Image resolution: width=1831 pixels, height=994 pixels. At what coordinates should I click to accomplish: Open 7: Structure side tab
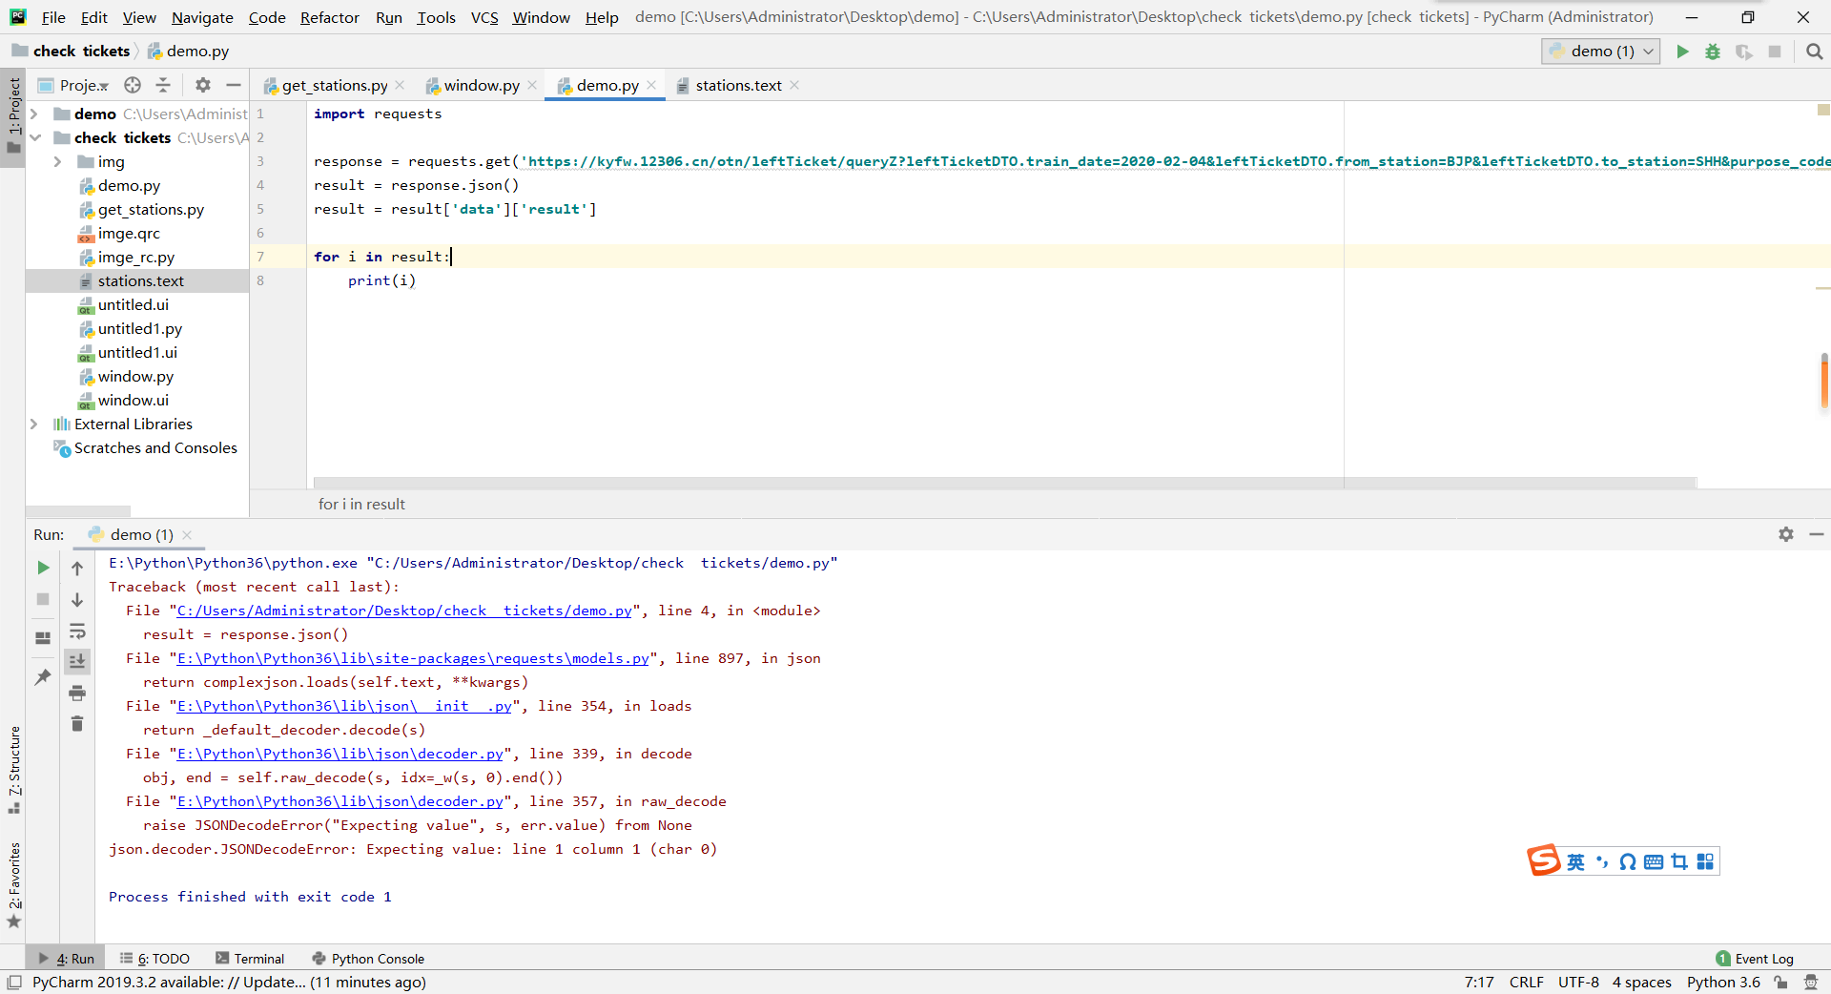[x=14, y=769]
